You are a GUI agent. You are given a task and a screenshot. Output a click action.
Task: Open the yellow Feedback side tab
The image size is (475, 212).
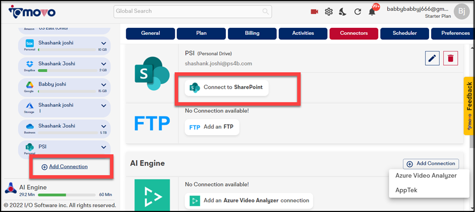[469, 105]
